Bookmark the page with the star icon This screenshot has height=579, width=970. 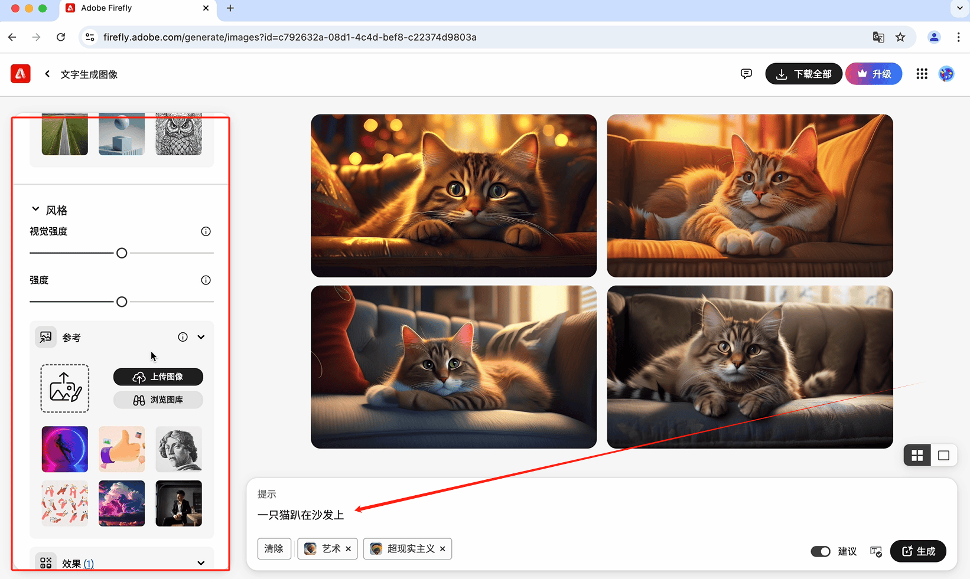pyautogui.click(x=901, y=37)
